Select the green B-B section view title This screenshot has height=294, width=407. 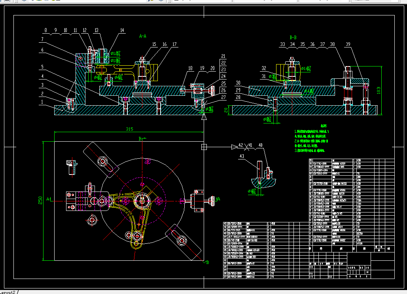point(293,38)
